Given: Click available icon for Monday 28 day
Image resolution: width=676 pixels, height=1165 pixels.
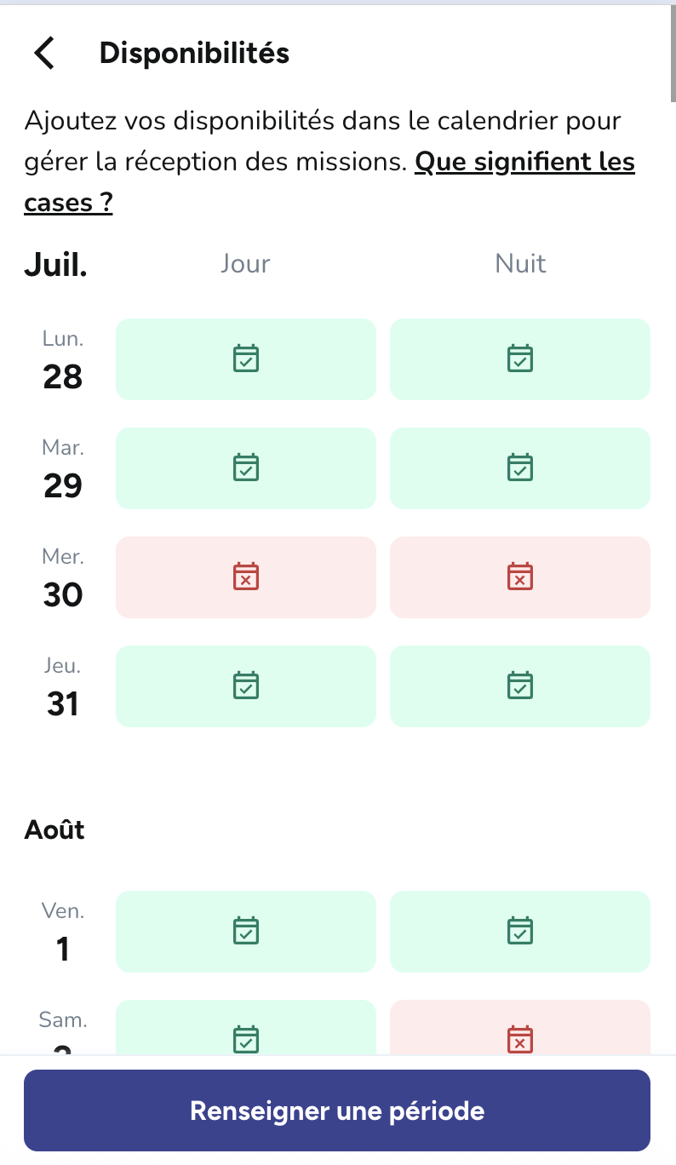Looking at the screenshot, I should tap(246, 359).
